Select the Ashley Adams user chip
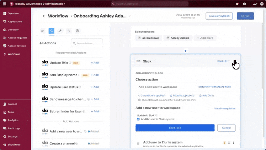This screenshot has height=150, width=266. coord(178,38)
